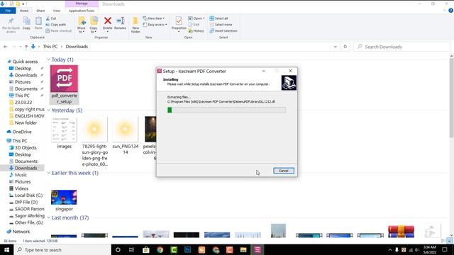Collapse the Last month group
The width and height of the screenshot is (454, 255).
(49, 217)
